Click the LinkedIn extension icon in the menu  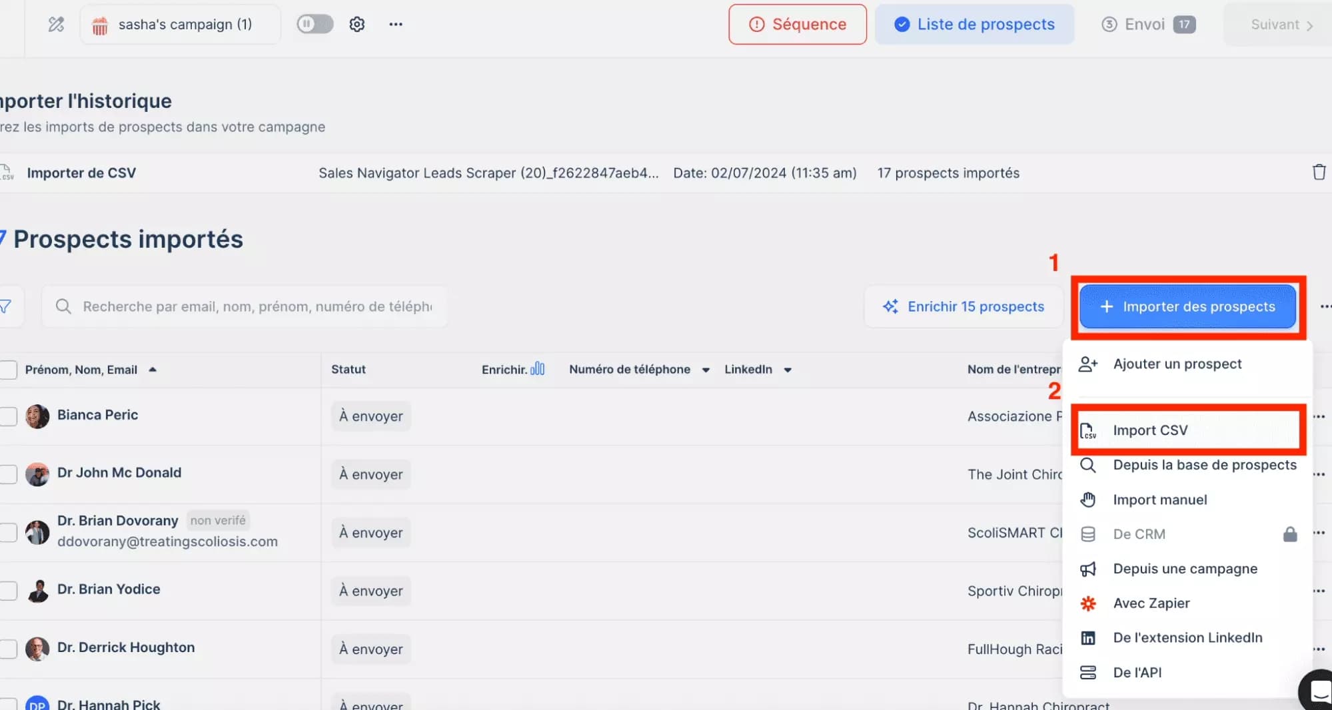[1088, 637]
